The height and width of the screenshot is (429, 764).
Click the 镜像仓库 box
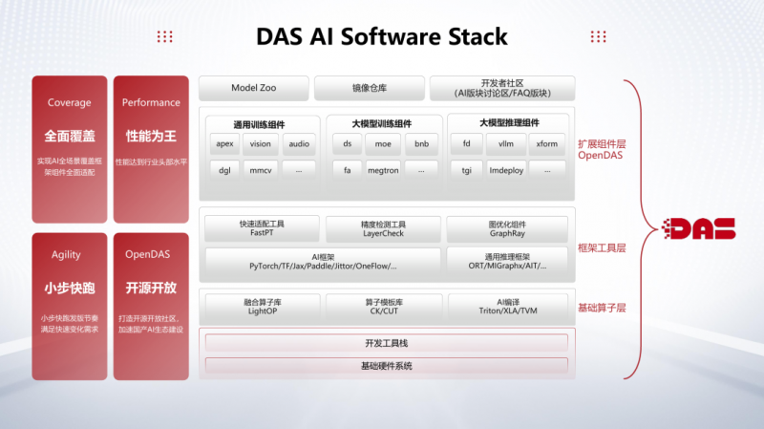point(368,89)
